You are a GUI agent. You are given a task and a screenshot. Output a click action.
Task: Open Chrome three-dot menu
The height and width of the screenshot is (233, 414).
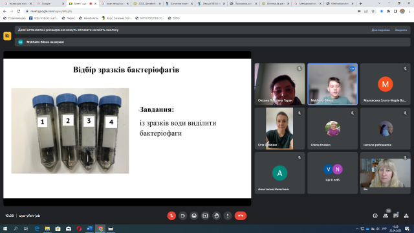click(409, 12)
